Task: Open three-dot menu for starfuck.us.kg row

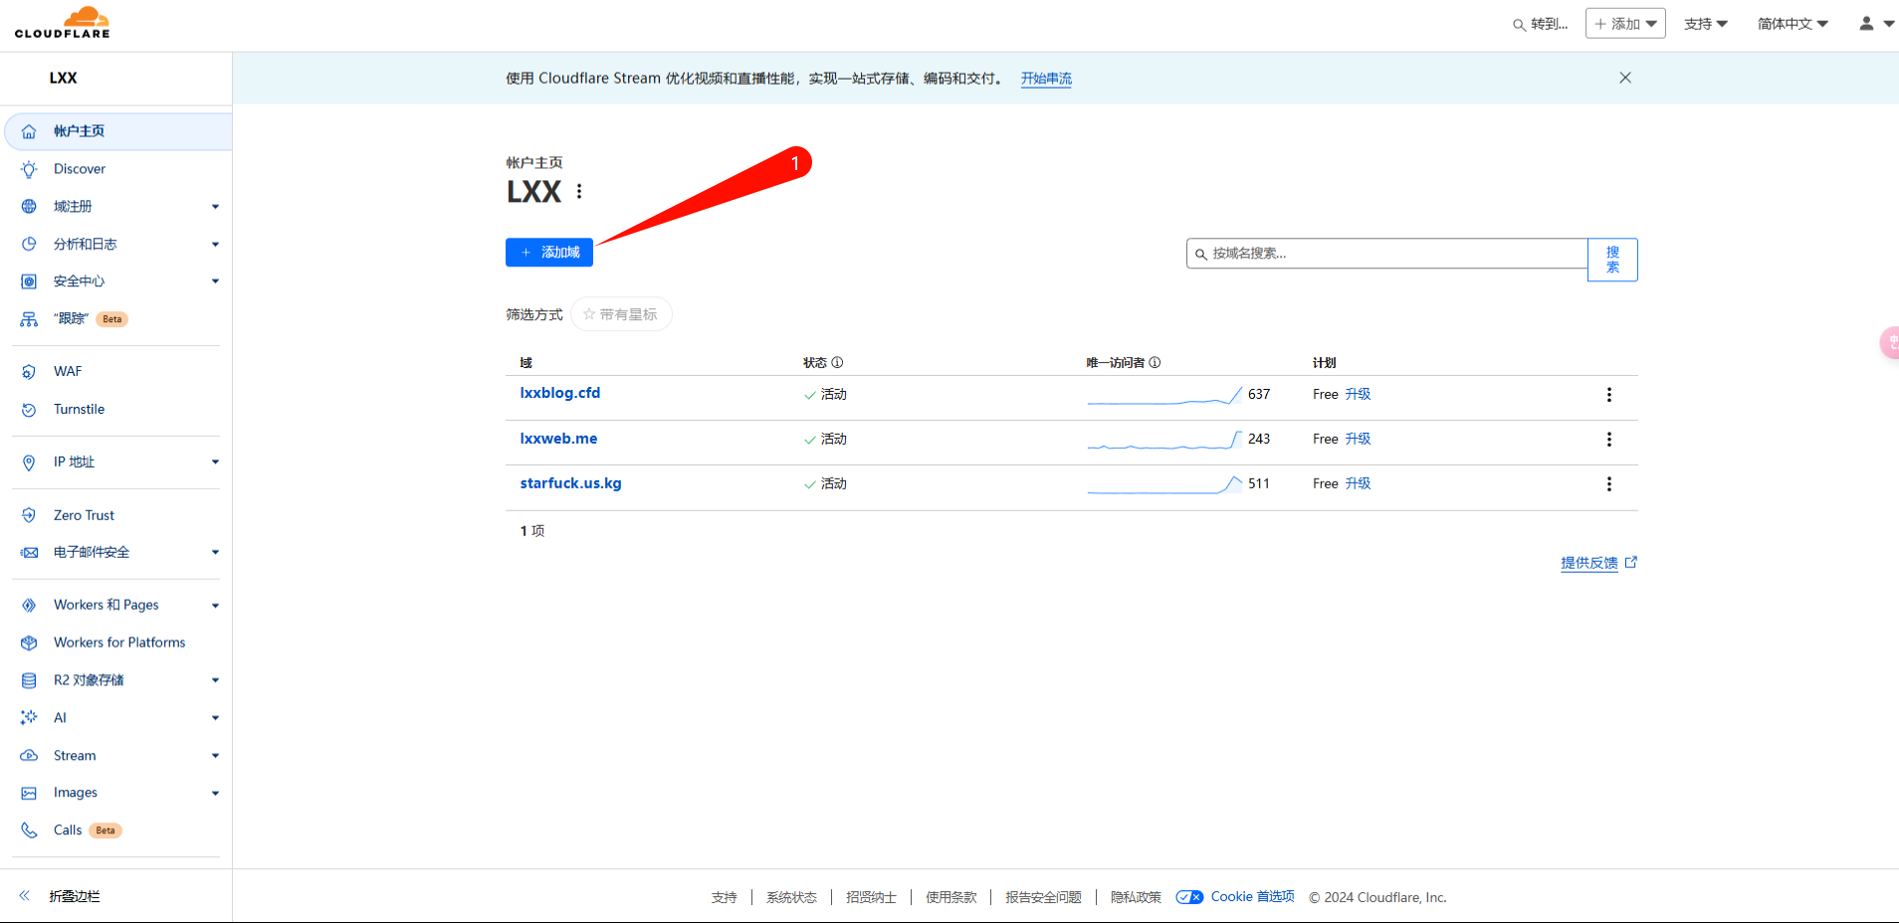Action: click(x=1608, y=484)
